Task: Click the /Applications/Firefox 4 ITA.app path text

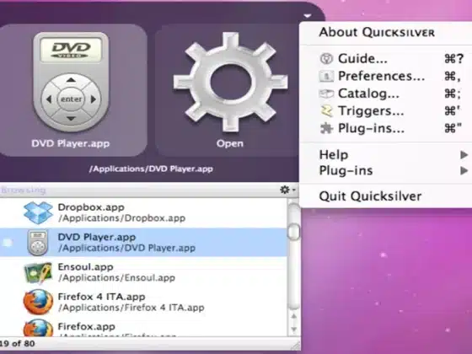Action: [x=131, y=308]
